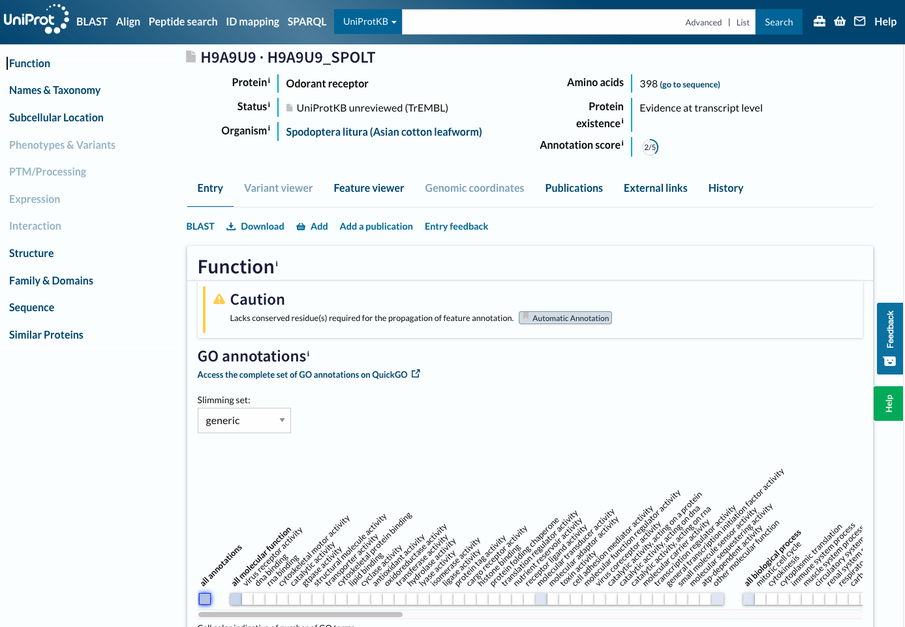Click the Spodoptera litura organism link

(x=384, y=132)
